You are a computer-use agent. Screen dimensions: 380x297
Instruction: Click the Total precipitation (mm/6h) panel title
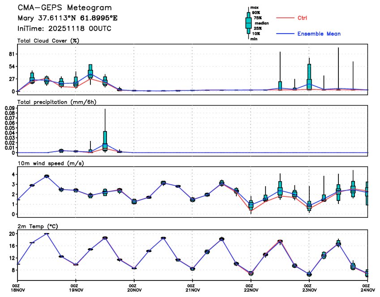point(57,102)
